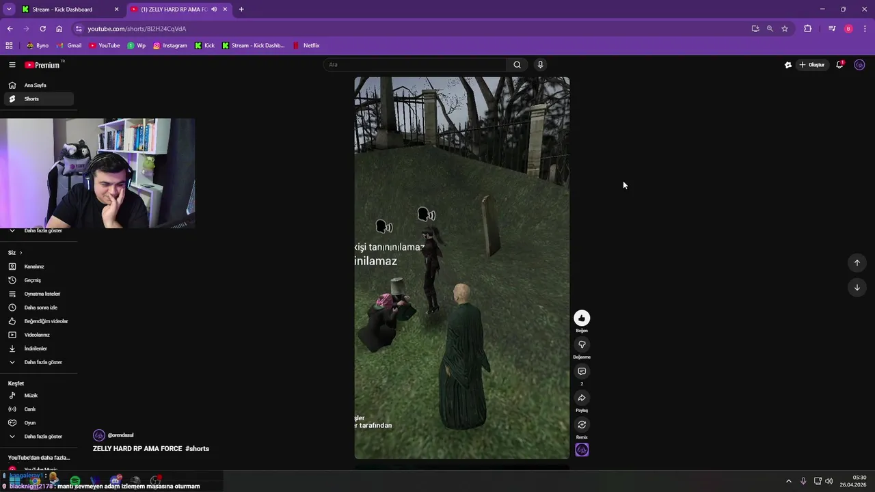This screenshot has height=492, width=875.
Task: Expand Daha fazla göster under Keşfet
Action: (38, 437)
